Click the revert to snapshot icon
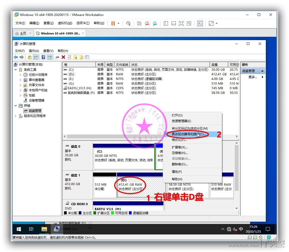 [x=147, y=23]
